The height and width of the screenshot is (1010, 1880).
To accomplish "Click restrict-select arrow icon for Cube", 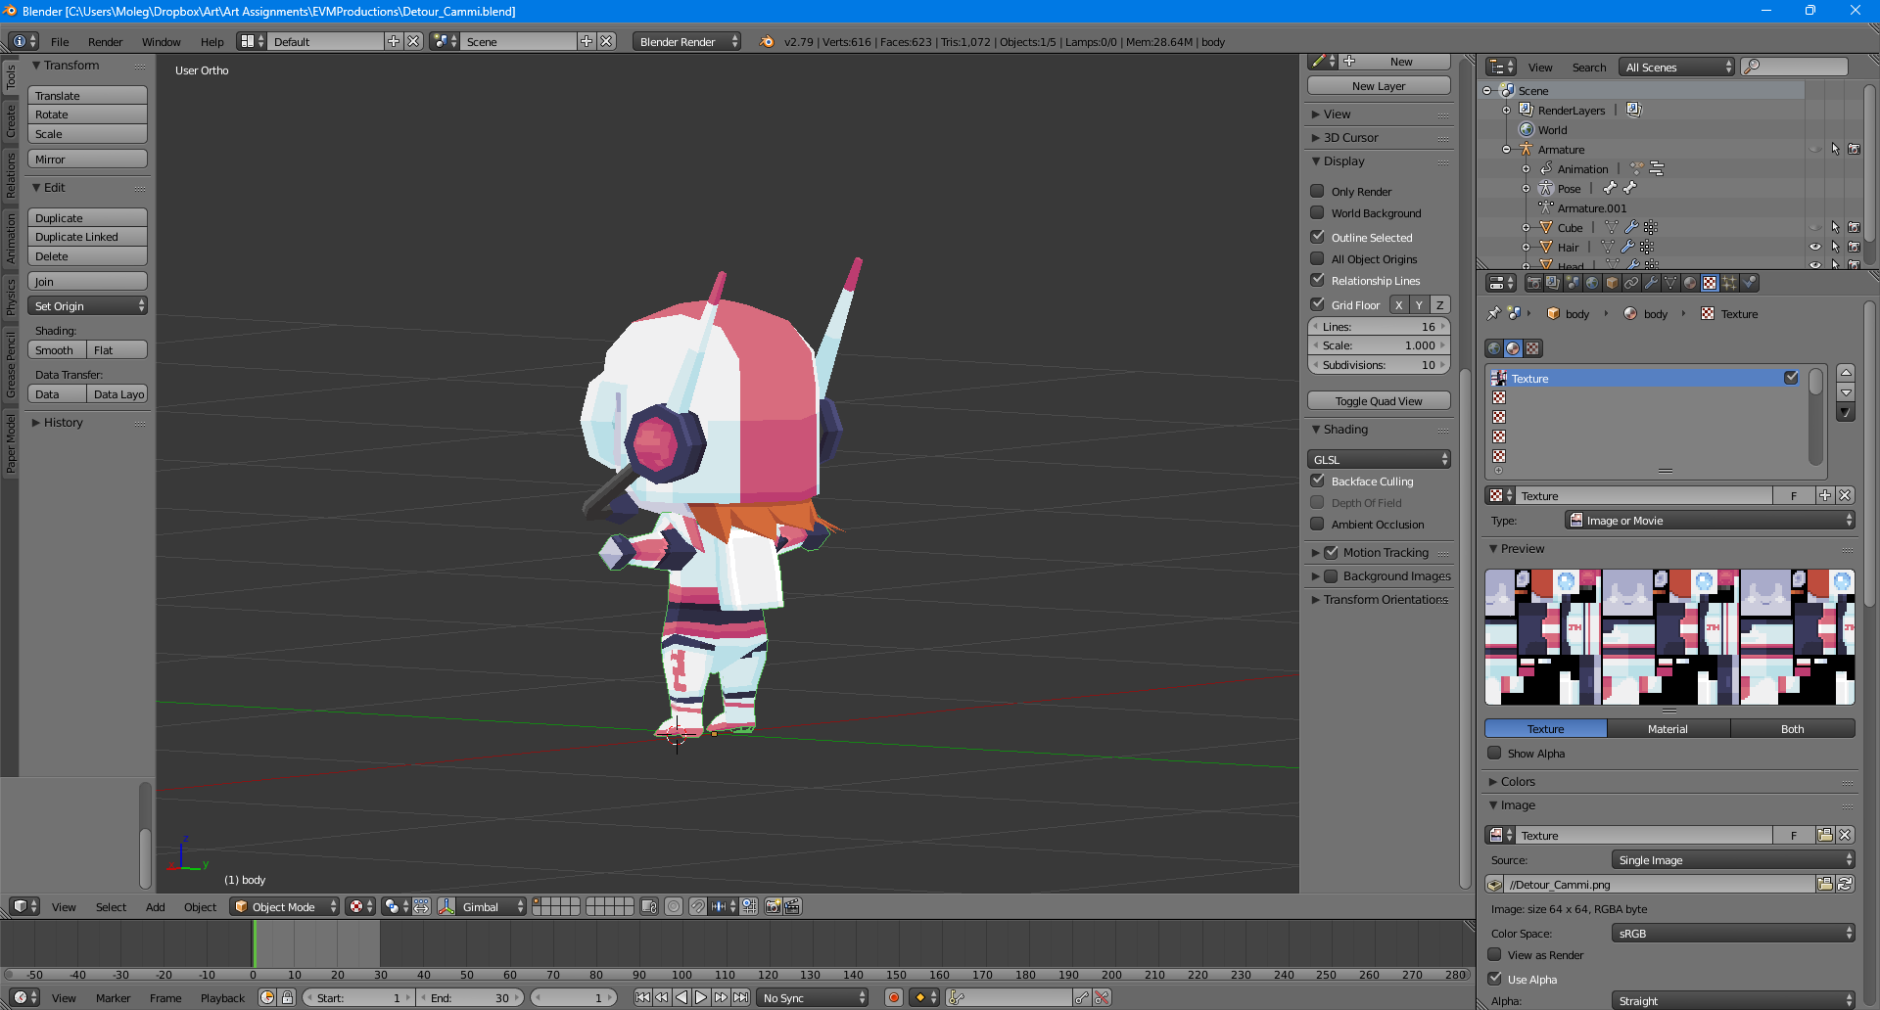I will (x=1835, y=227).
